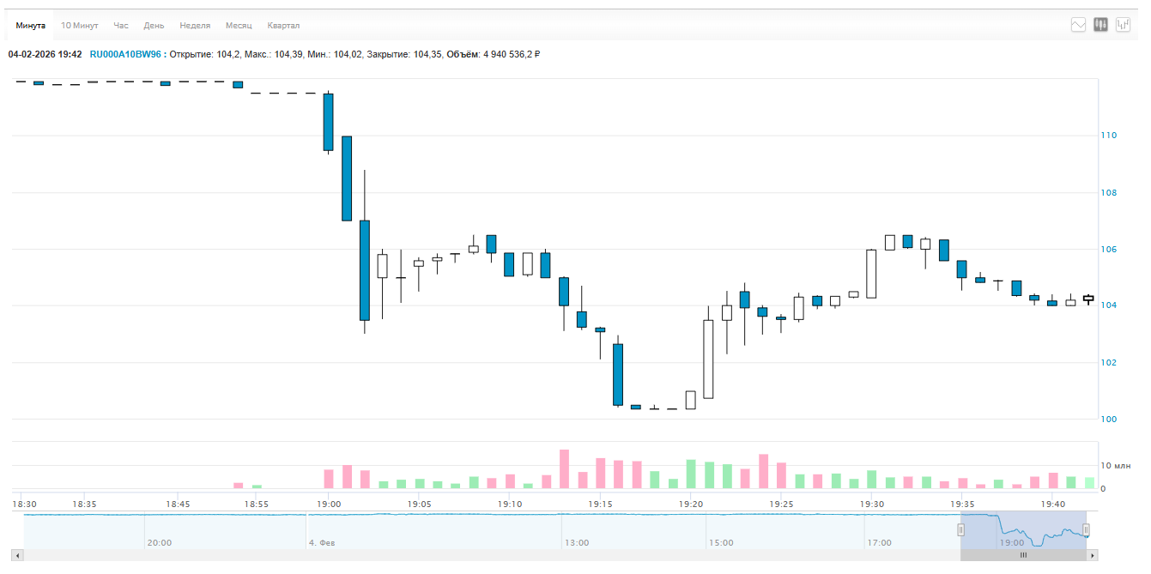The width and height of the screenshot is (1151, 574).
Task: Switch to 10 Минут timeframe
Action: click(80, 26)
